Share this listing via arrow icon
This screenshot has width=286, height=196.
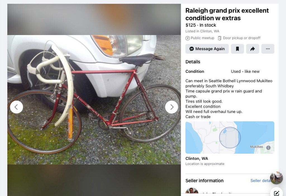click(x=252, y=49)
